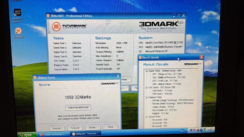Click the Repeat Tests value Off

pyautogui.click(x=118, y=65)
